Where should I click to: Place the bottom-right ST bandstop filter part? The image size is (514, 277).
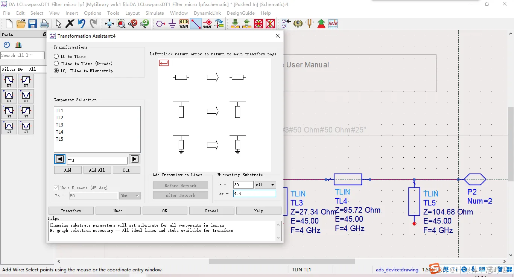click(26, 127)
